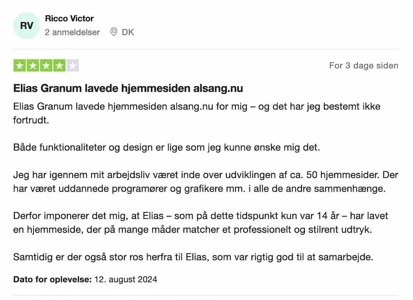Click the paragraph mentioning '50 hjemmesider'
The width and height of the screenshot is (413, 300).
[x=206, y=182]
